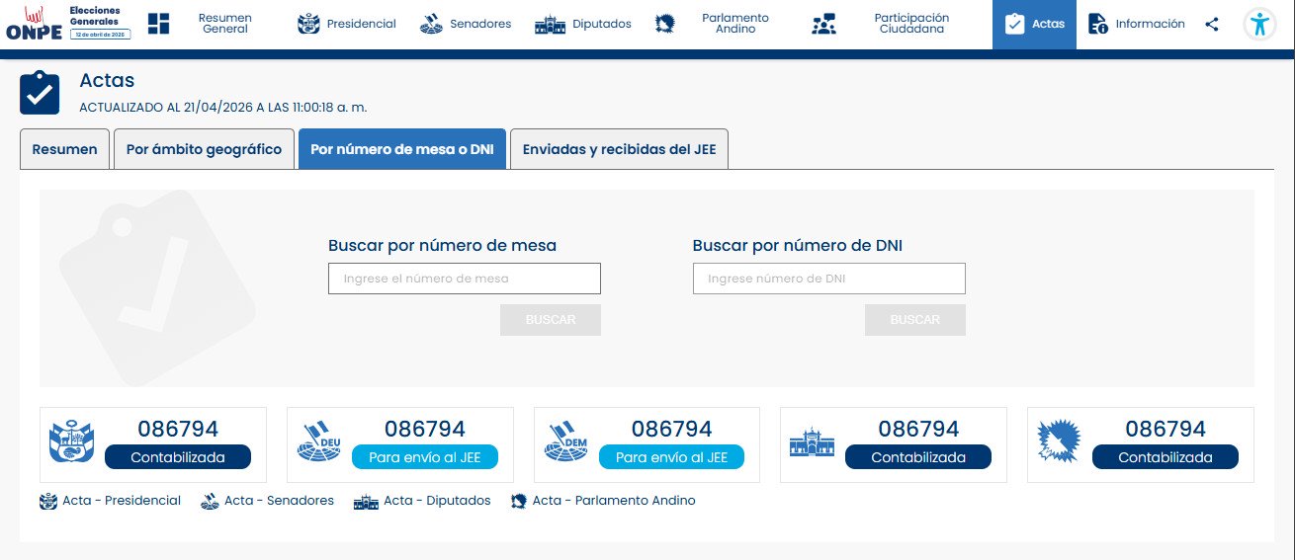The image size is (1295, 560).
Task: Click the DEU senators acta icon
Action: coord(318,441)
